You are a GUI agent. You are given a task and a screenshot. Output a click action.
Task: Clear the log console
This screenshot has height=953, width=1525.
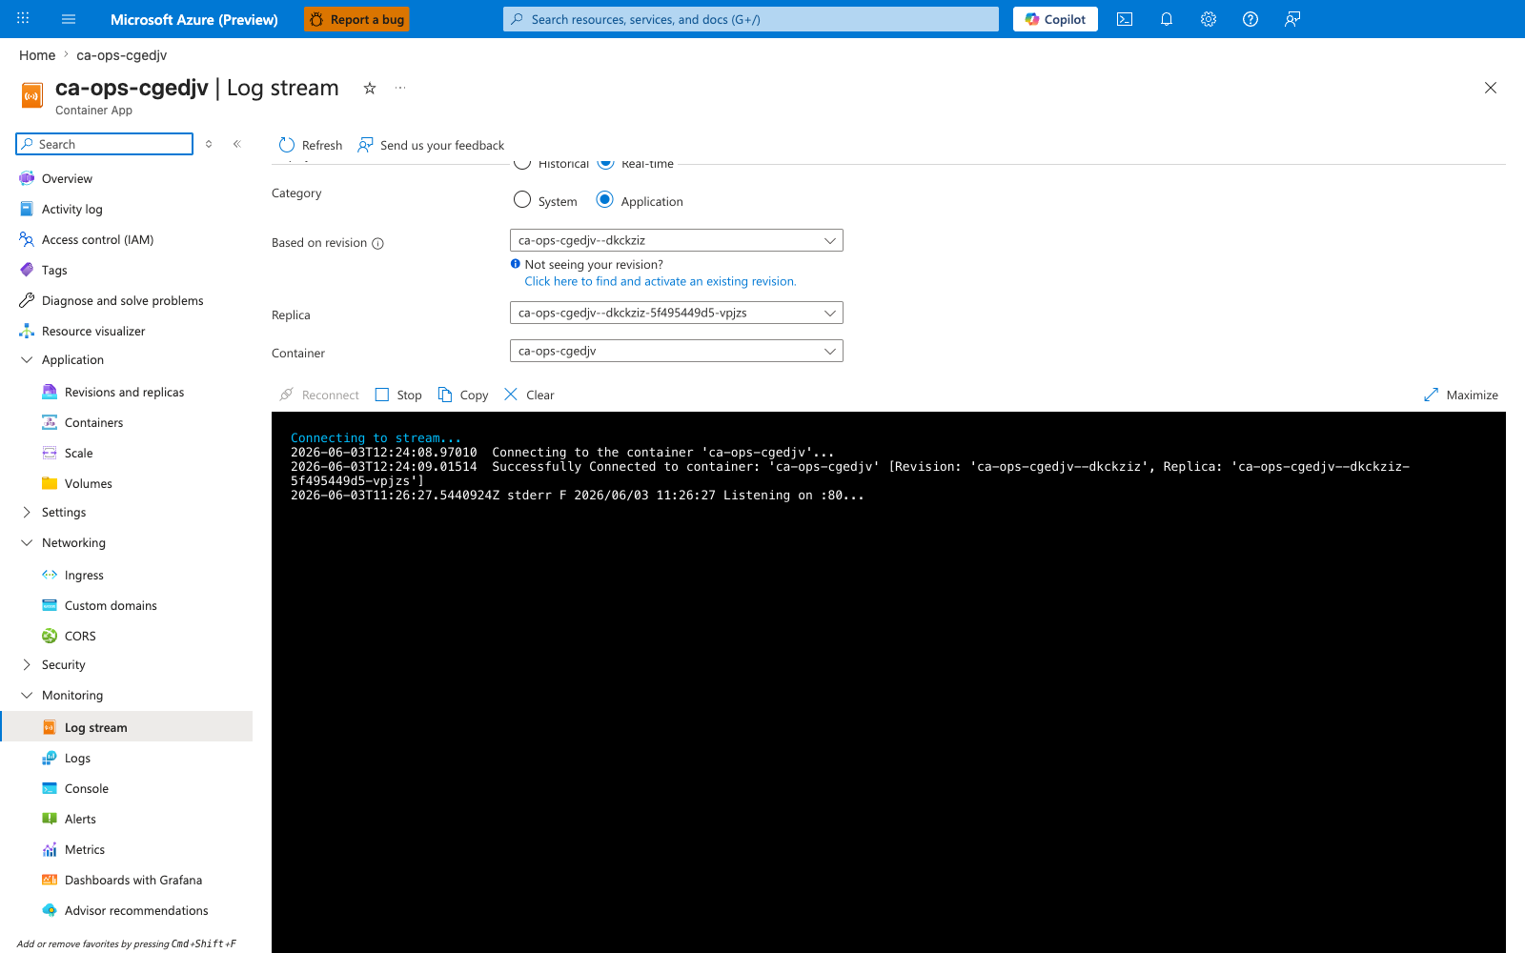click(x=529, y=395)
